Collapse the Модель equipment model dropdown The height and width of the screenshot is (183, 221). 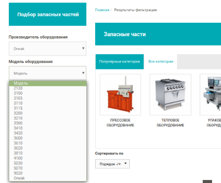click(x=48, y=73)
